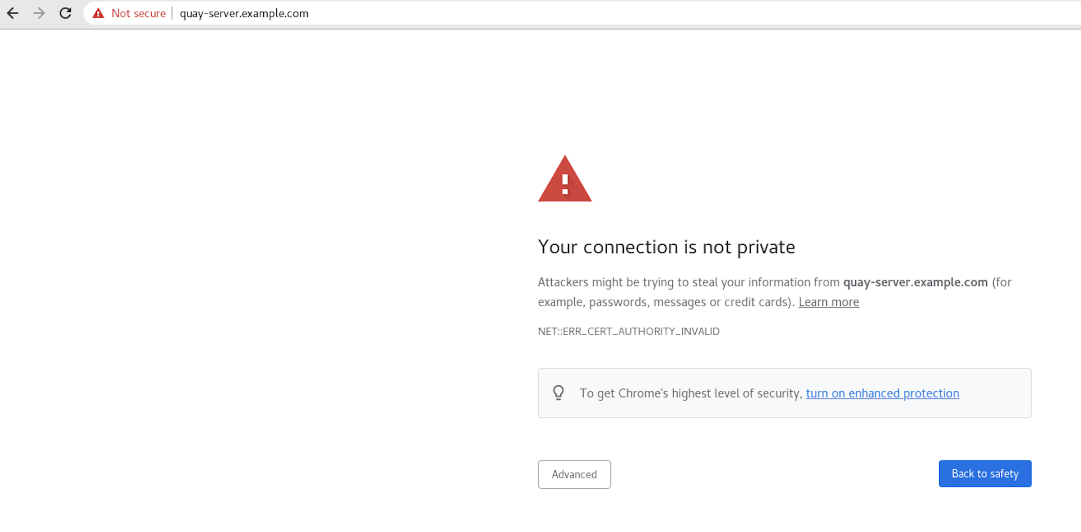Go back using the browser back arrow
This screenshot has height=532, width=1081.
(13, 13)
